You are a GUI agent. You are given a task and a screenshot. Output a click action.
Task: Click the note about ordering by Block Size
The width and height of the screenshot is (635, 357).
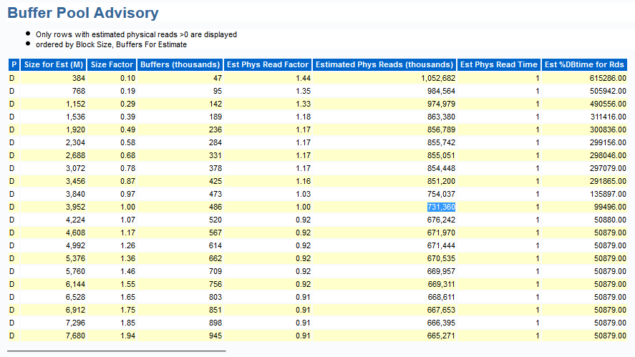tap(105, 44)
